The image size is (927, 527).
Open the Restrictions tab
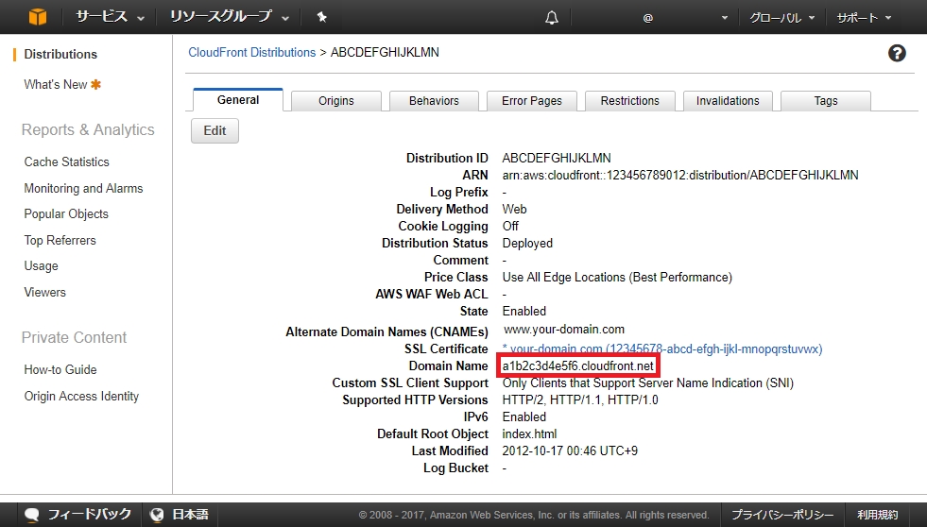click(x=629, y=101)
